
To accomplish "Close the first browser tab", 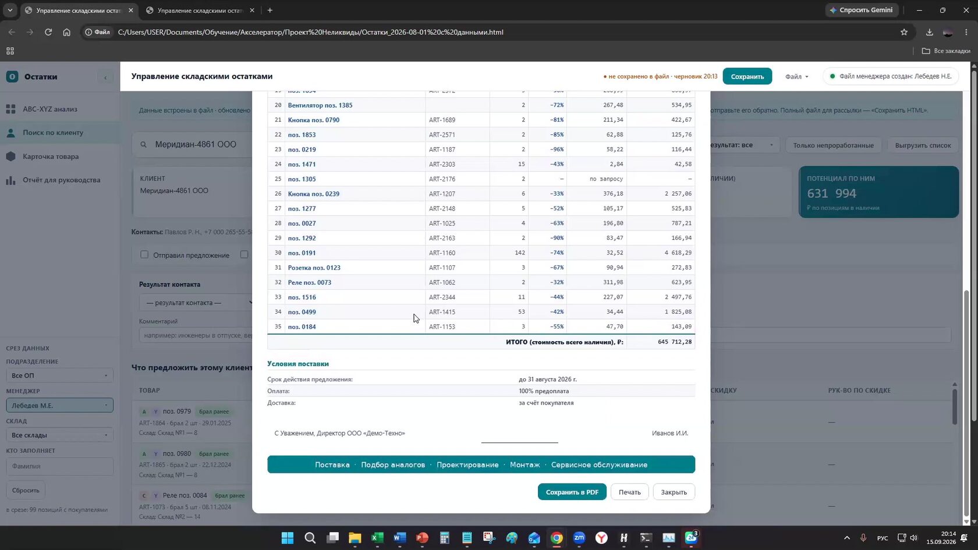I will (130, 10).
